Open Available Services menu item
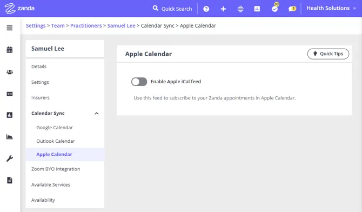This screenshot has height=212, width=362. point(51,185)
